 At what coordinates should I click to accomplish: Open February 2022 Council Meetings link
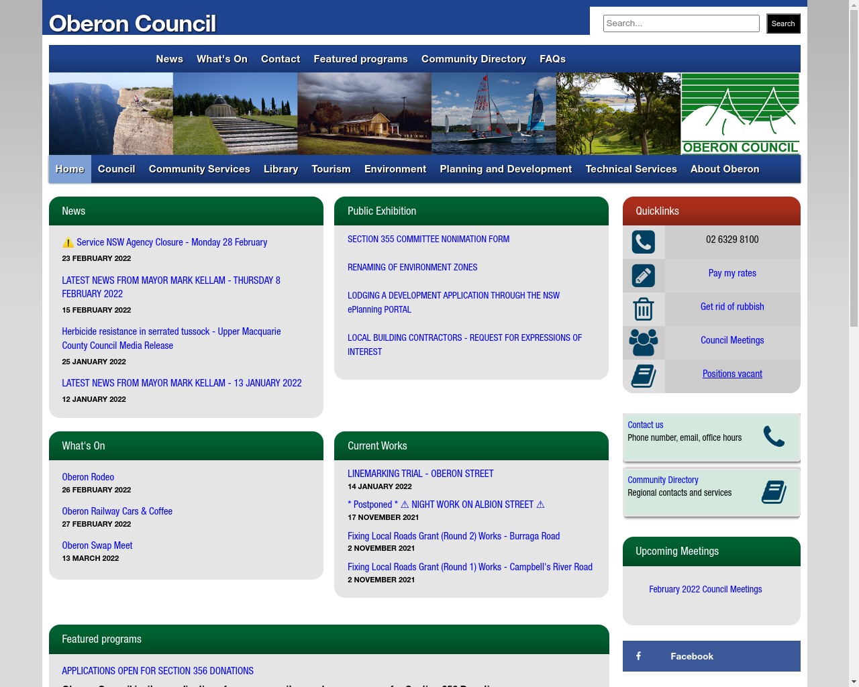(705, 589)
